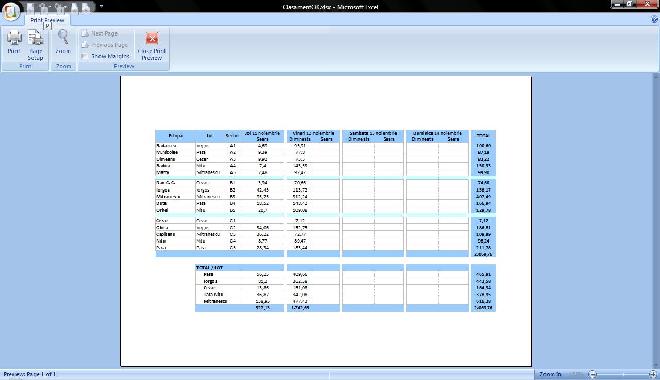Select the Print Preview ribbon tab
Image resolution: width=660 pixels, height=380 pixels.
pos(47,20)
